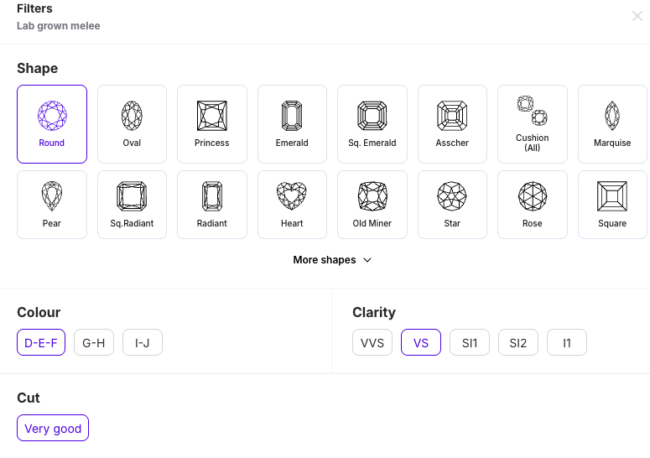The width and height of the screenshot is (650, 458).
Task: Close the Filters panel
Action: (x=637, y=16)
